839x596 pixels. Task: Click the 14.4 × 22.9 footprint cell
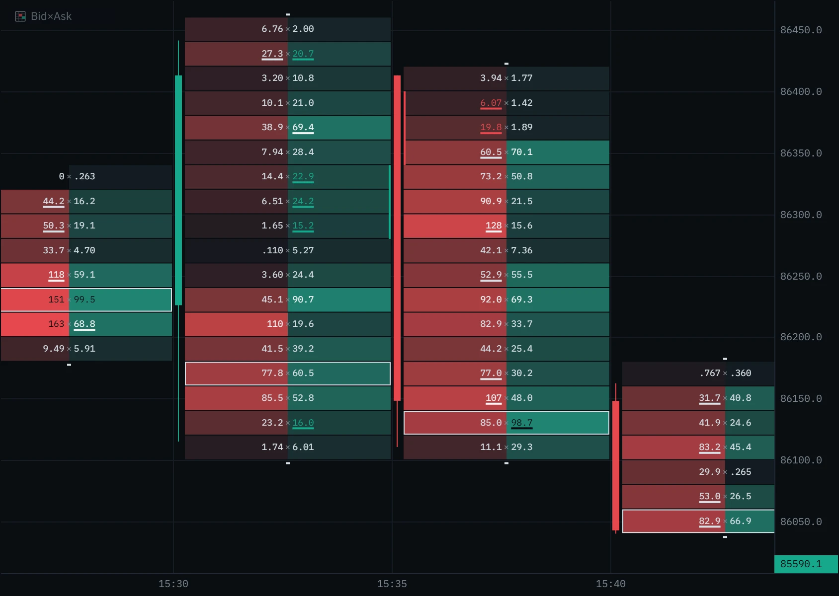pos(288,177)
